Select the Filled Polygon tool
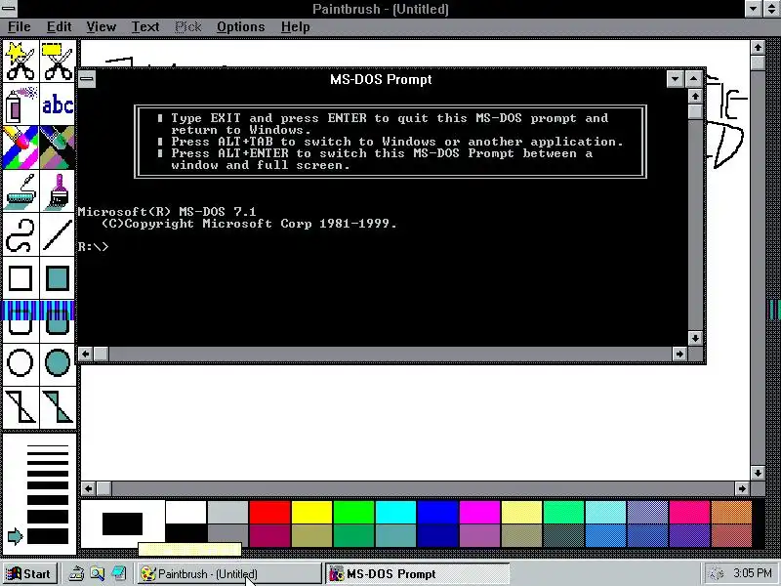The width and height of the screenshot is (781, 586). (x=58, y=406)
